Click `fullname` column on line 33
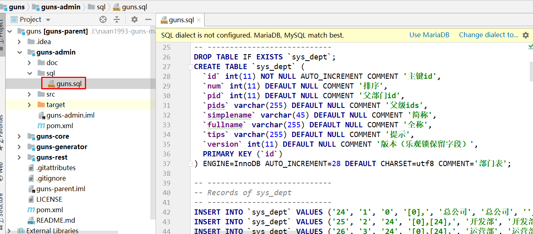Viewport: 533px width, 234px height. (x=225, y=125)
